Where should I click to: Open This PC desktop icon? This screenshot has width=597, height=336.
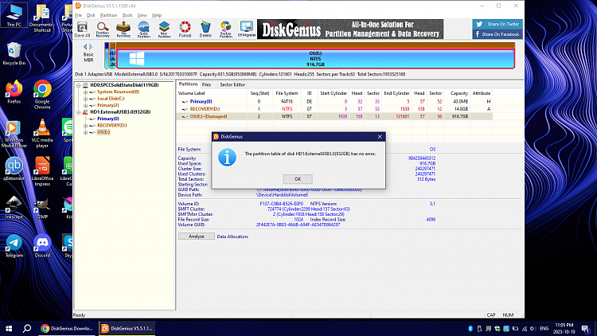point(14,15)
